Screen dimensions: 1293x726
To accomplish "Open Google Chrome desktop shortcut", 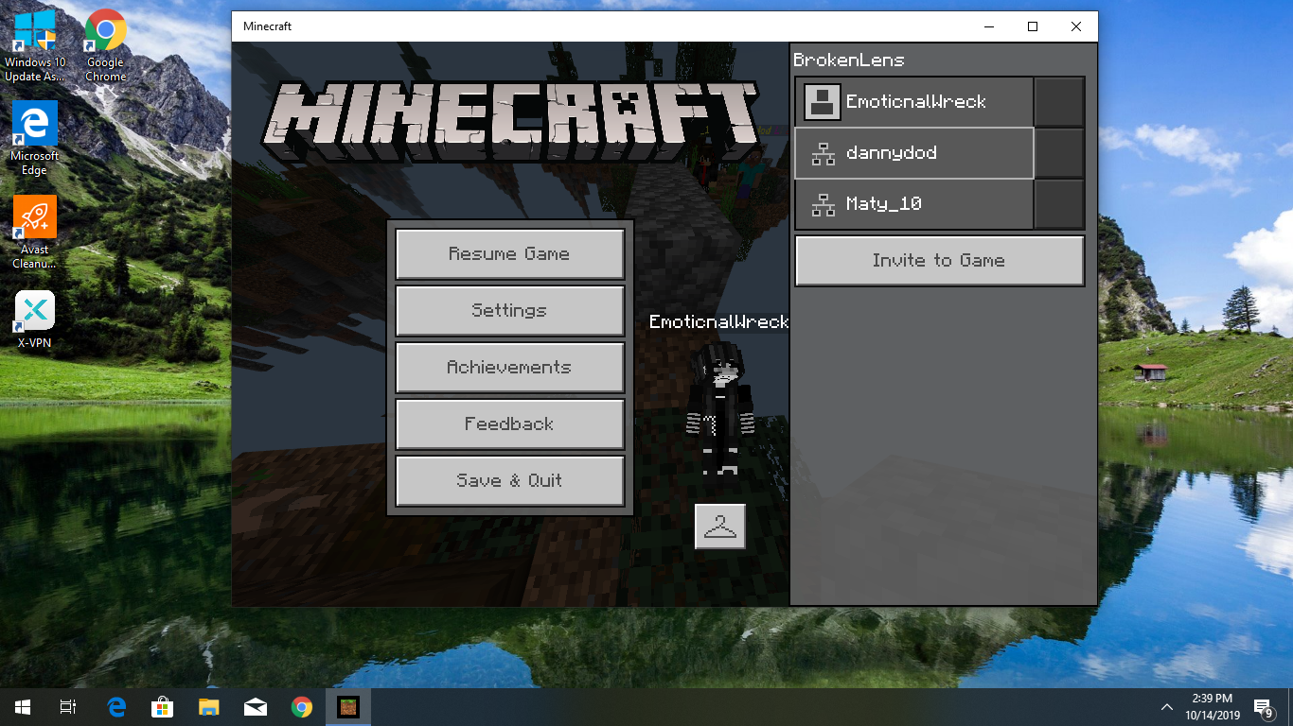I will [106, 45].
